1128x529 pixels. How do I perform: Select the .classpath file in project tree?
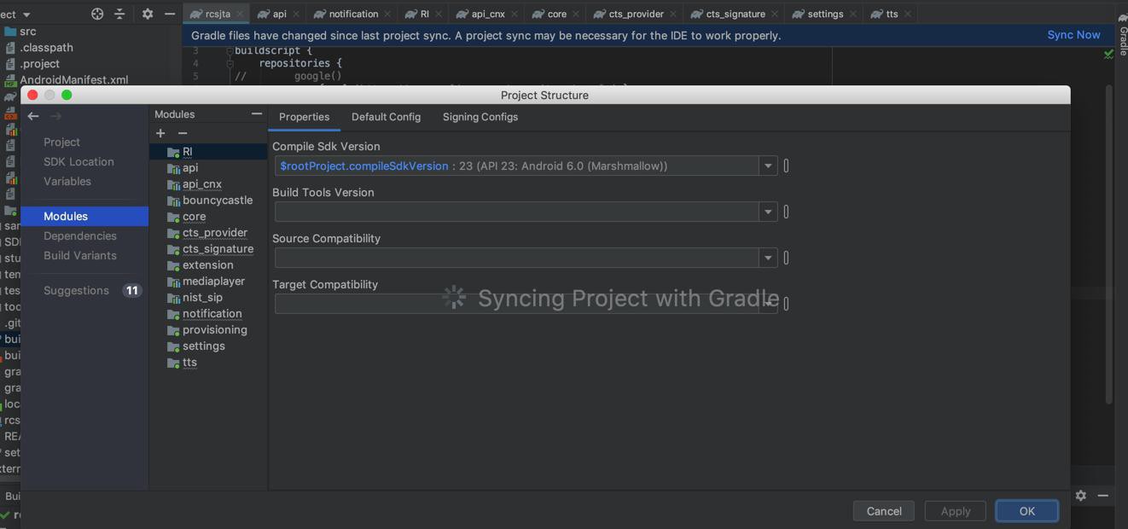coord(40,47)
